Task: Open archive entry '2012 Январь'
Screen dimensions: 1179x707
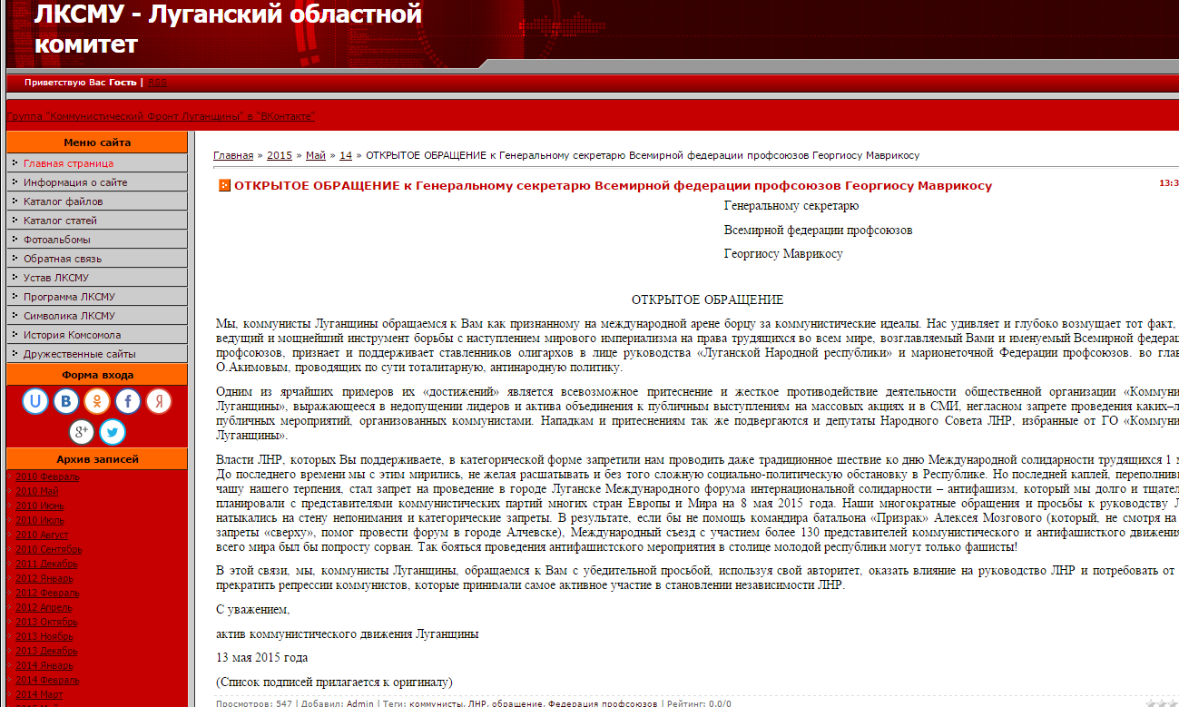Action: click(44, 578)
